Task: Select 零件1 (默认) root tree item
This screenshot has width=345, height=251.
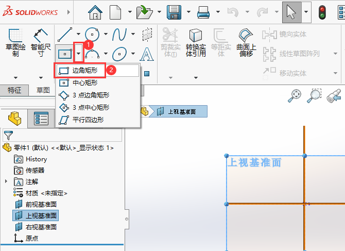Action: [x=59, y=147]
